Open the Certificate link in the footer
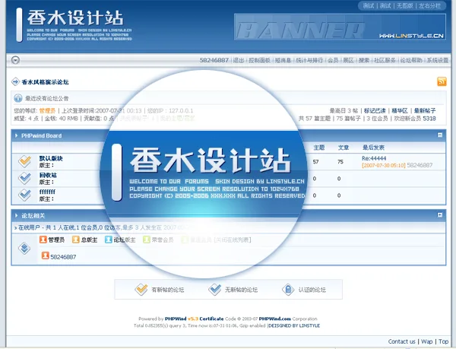The image size is (456, 349). tap(211, 319)
